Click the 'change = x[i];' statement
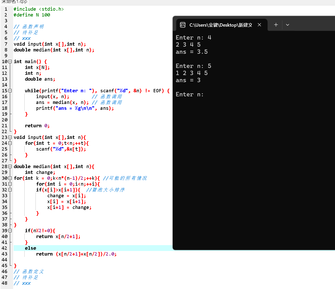This screenshot has height=289, width=335. tap(67, 196)
